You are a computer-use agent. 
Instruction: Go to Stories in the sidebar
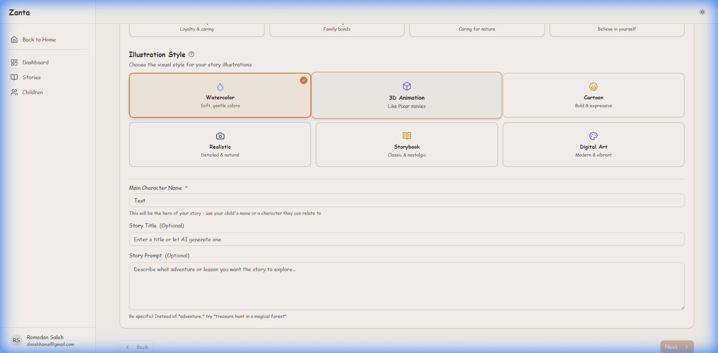[x=31, y=77]
